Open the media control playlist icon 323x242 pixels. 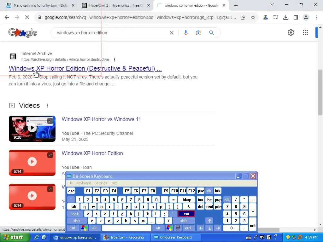click(x=275, y=18)
